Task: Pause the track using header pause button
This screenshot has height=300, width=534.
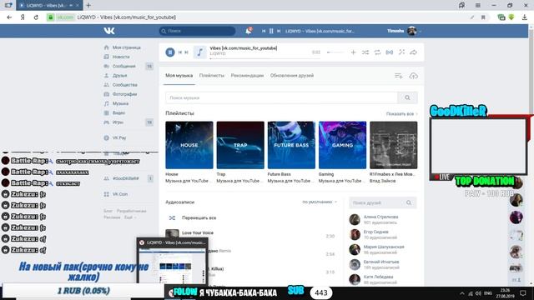Action: [x=271, y=31]
